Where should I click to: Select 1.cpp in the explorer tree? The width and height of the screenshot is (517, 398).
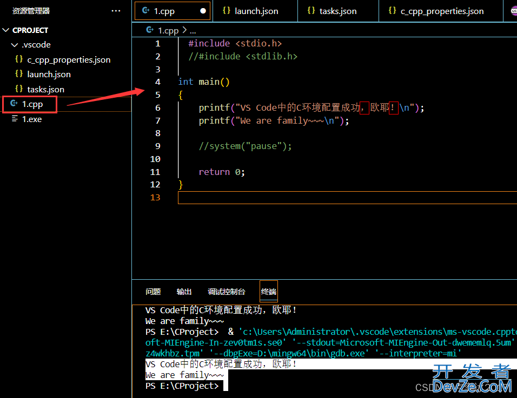[x=32, y=104]
